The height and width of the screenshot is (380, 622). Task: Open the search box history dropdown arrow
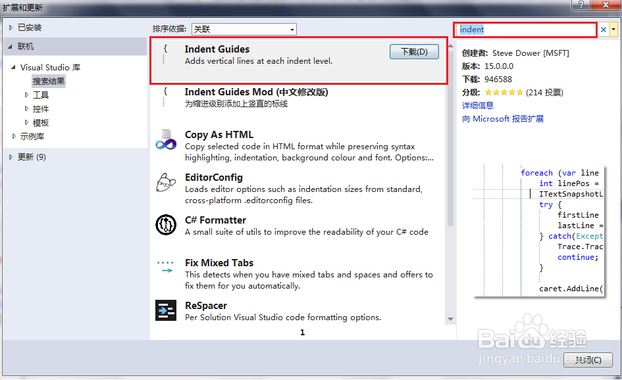613,30
